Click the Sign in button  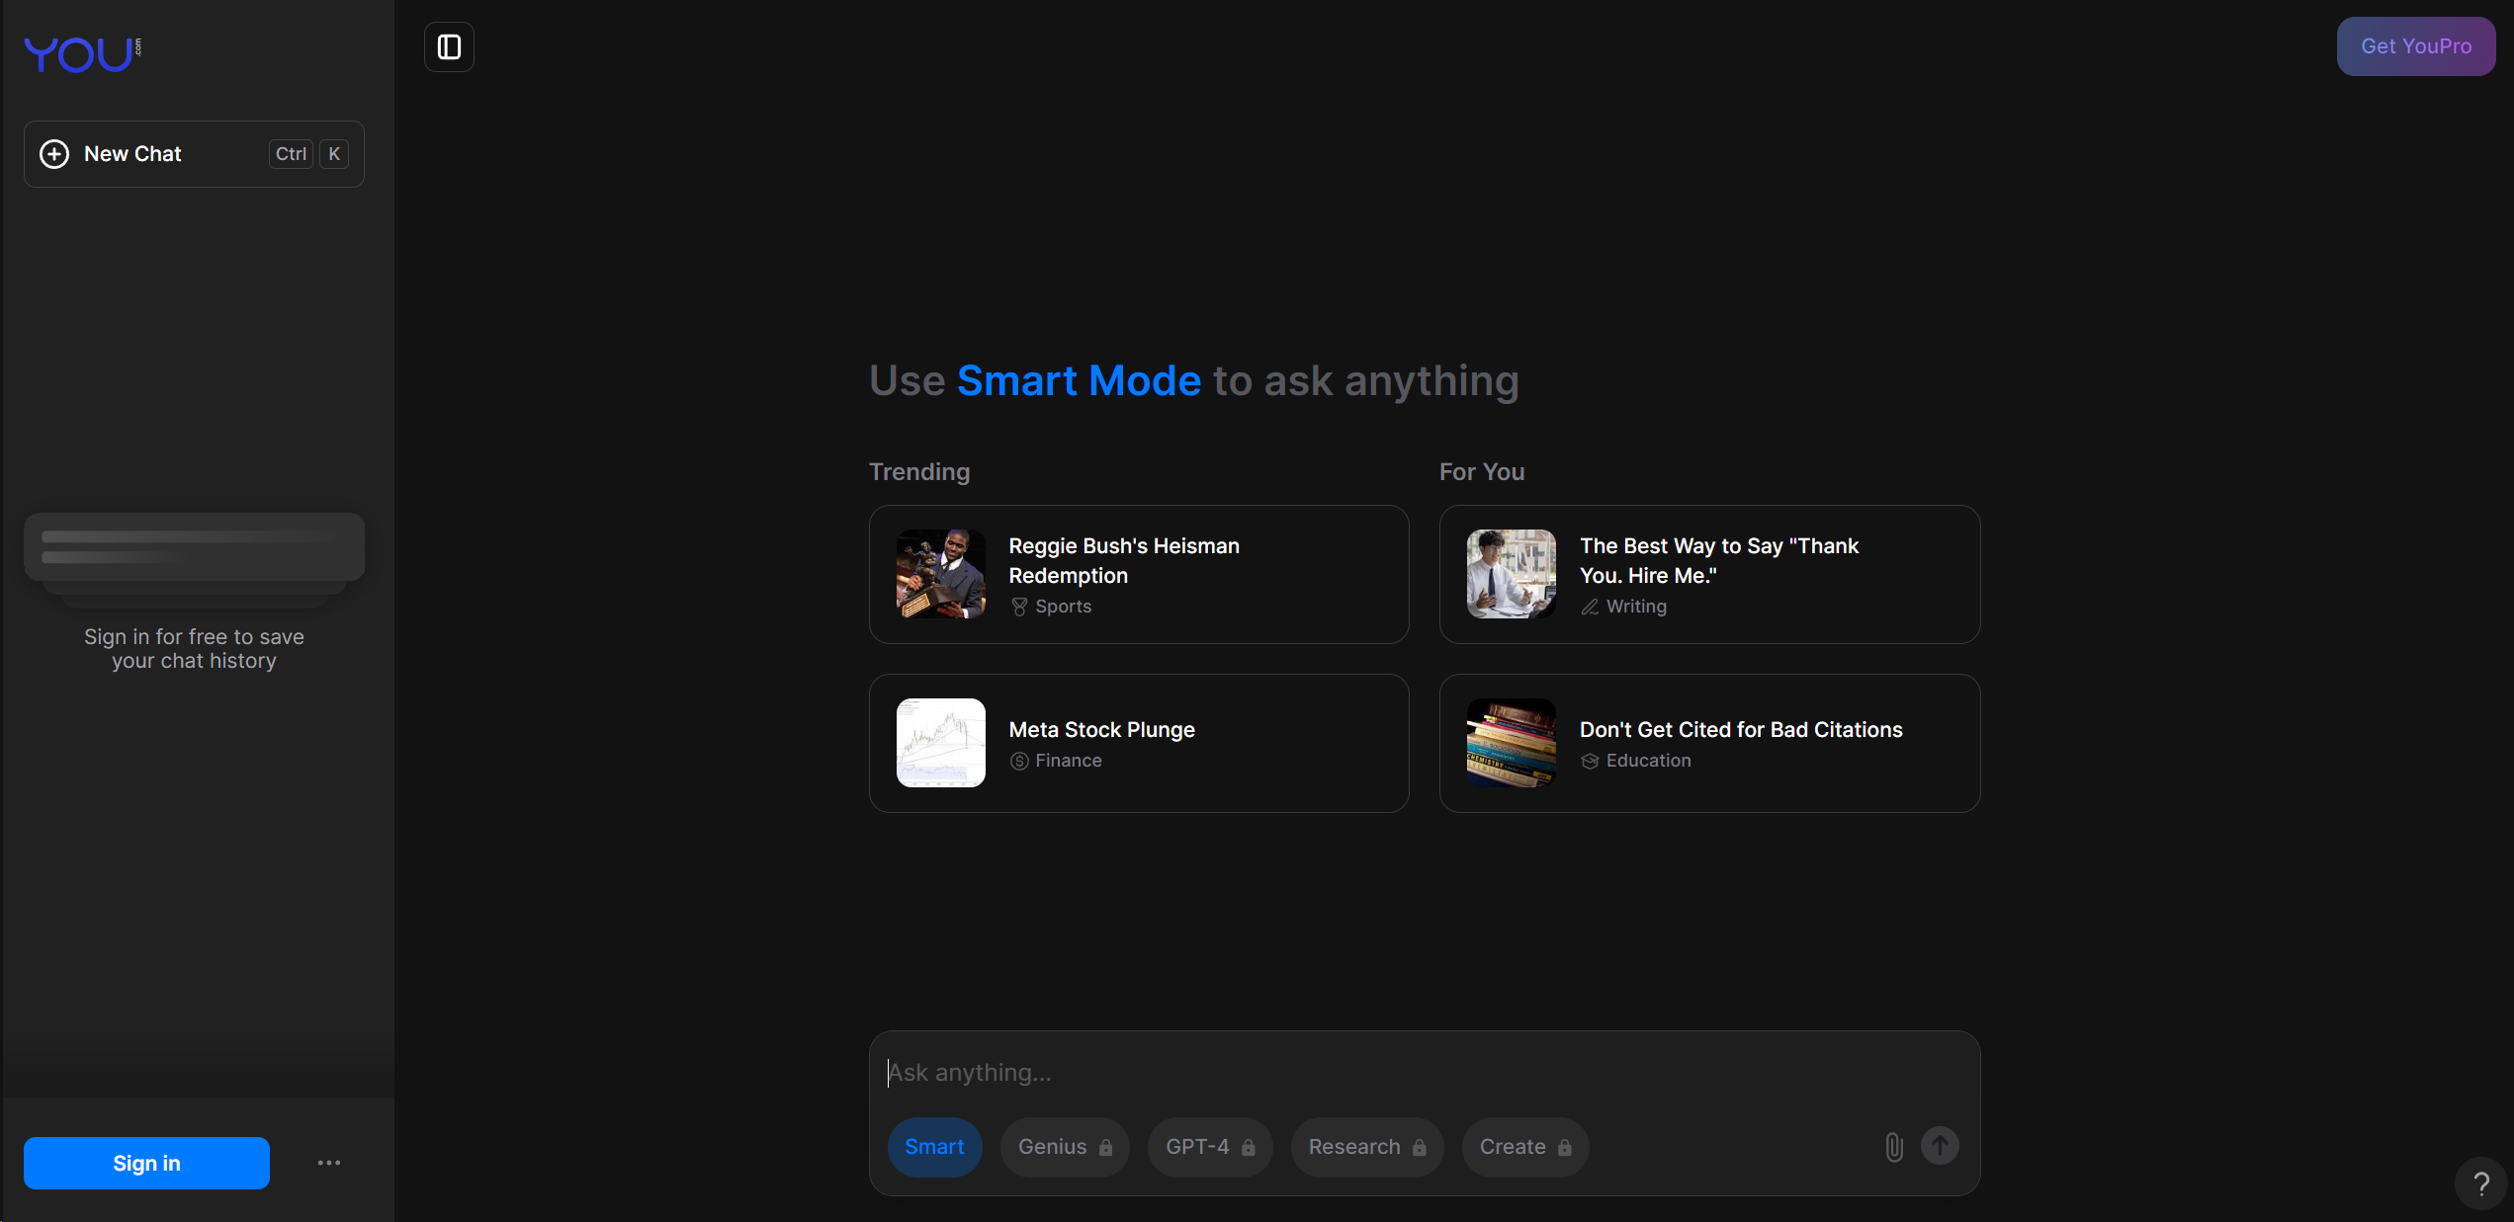point(146,1163)
